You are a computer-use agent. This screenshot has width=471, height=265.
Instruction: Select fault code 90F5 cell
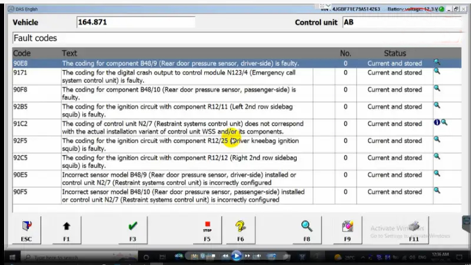(x=37, y=196)
